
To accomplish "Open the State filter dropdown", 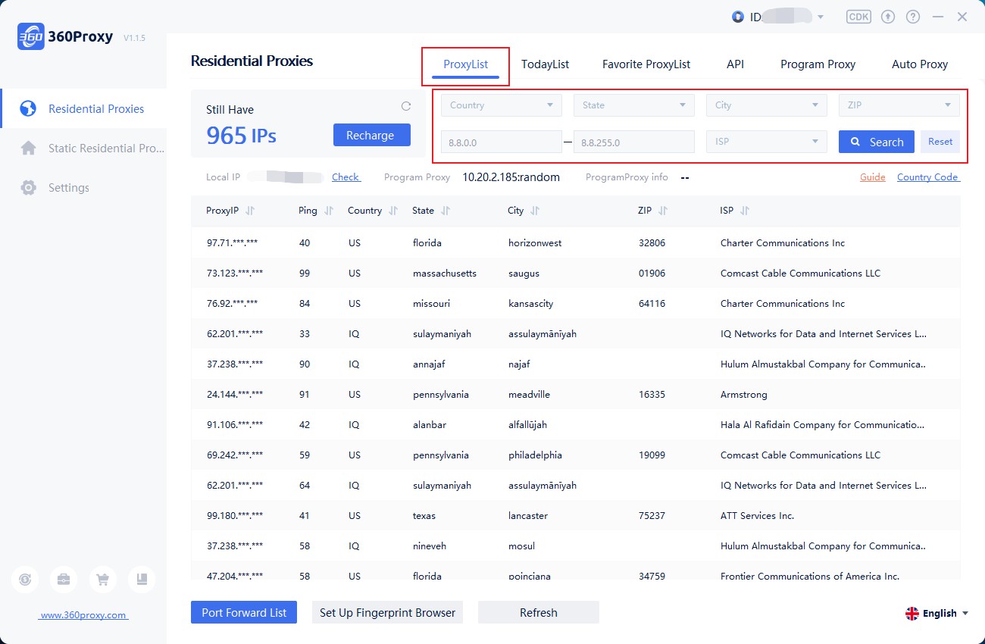I will click(634, 105).
